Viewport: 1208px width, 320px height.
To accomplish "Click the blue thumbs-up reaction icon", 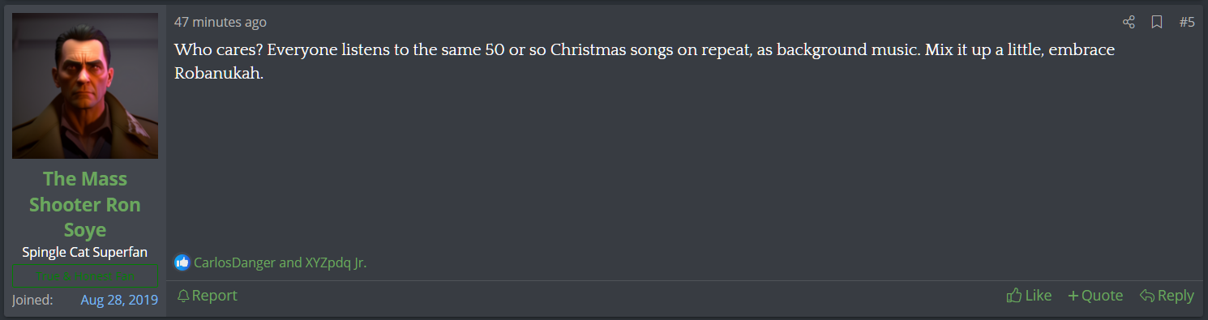I will (x=182, y=262).
